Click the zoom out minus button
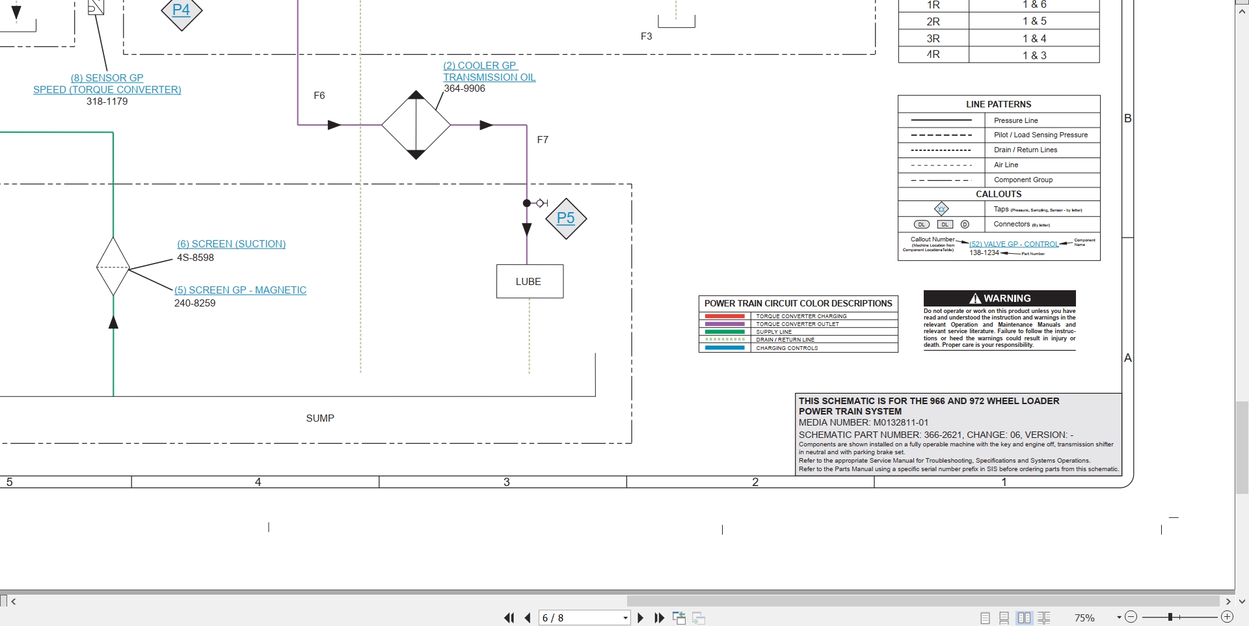 point(1131,617)
